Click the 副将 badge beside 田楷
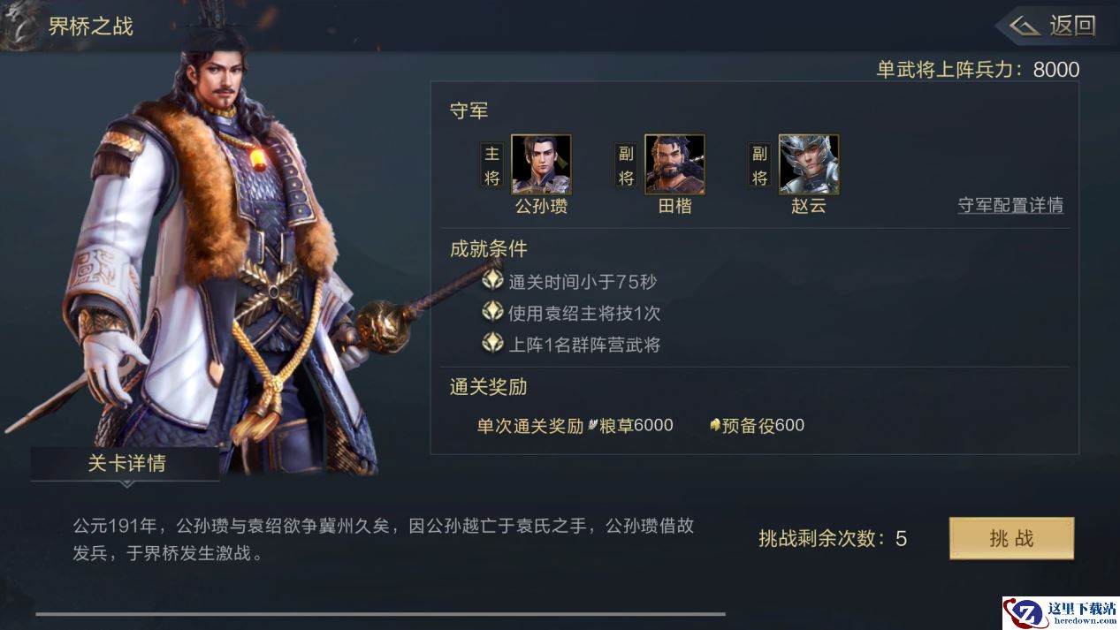 point(626,165)
